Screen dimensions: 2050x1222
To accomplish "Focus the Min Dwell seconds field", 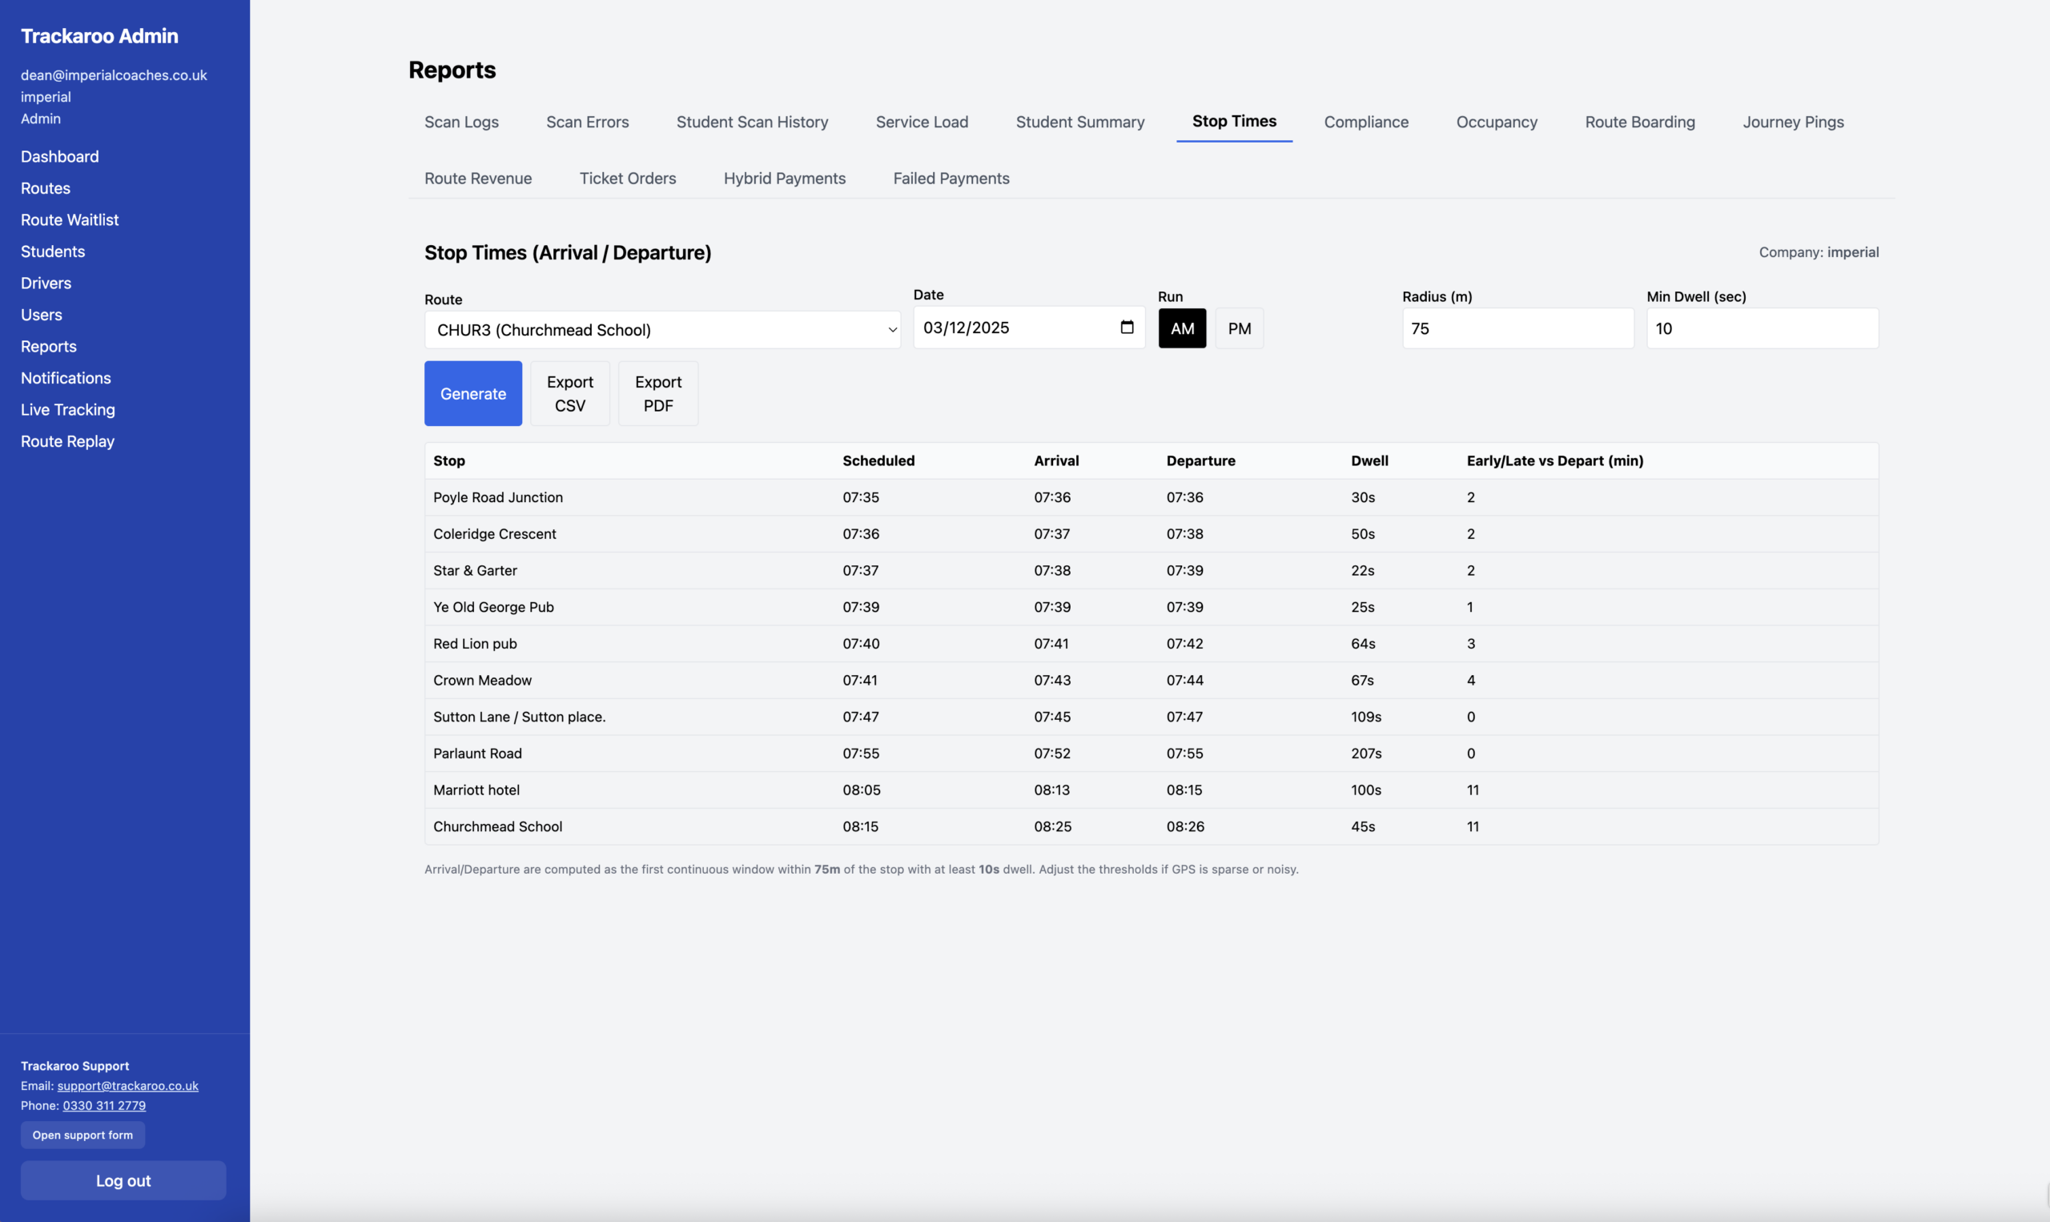I will 1761,328.
